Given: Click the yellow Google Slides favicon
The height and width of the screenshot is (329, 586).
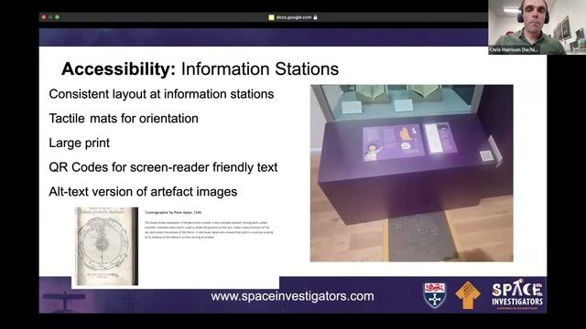Looking at the screenshot, I should (271, 17).
